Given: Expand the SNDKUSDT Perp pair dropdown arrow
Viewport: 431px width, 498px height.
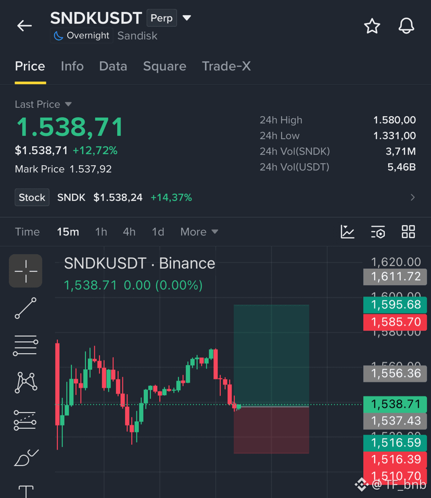Looking at the screenshot, I should tap(187, 18).
